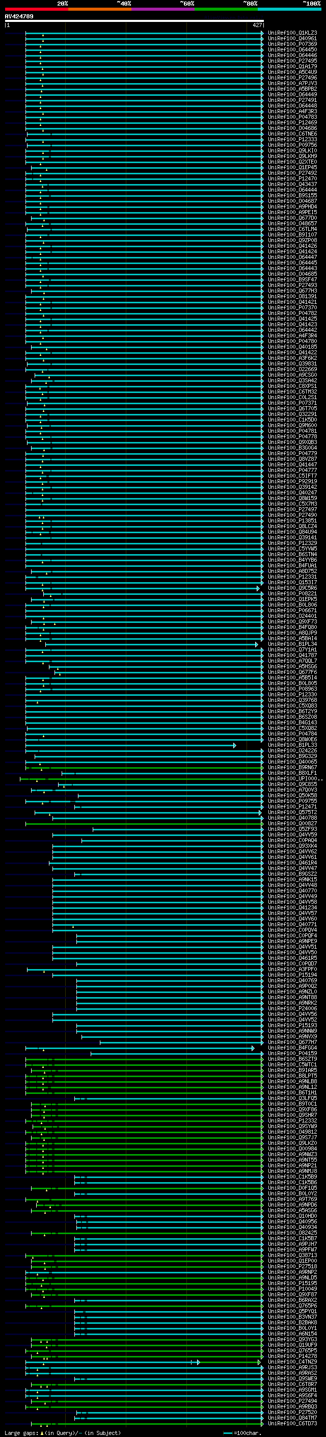This screenshot has width=326, height=1437.
Task: Open the UniRef100_B9GSZ2 hit
Action: pos(292,874)
